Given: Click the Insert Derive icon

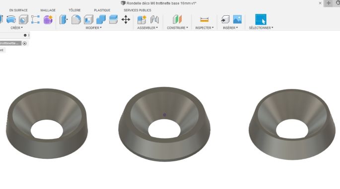Looking at the screenshot, I should [225, 19].
